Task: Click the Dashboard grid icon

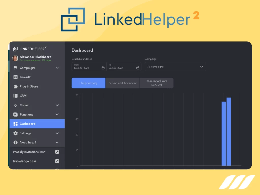Action: (15, 124)
